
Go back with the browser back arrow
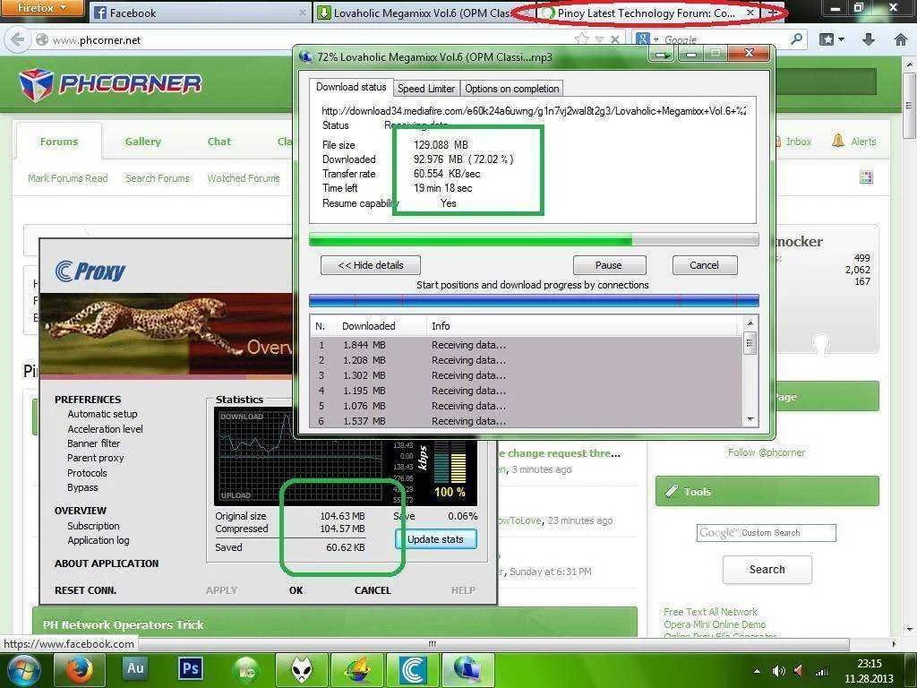click(x=18, y=39)
